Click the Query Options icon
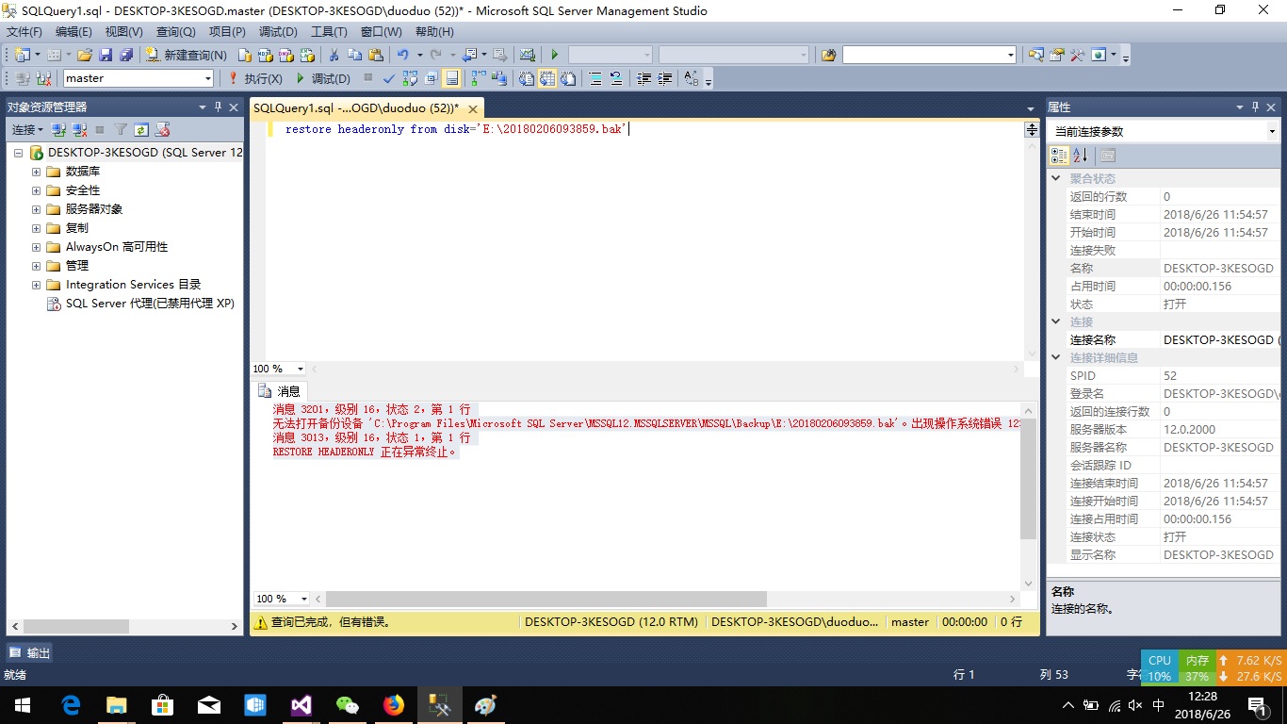1287x724 pixels. [x=431, y=78]
